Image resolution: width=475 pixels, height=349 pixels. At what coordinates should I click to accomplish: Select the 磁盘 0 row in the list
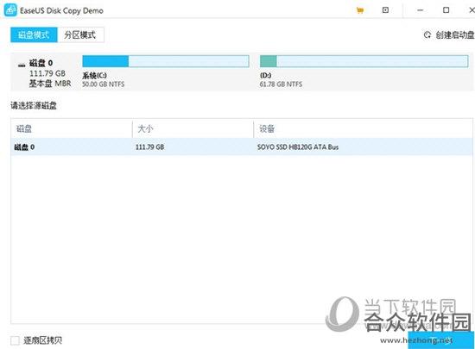pos(242,146)
